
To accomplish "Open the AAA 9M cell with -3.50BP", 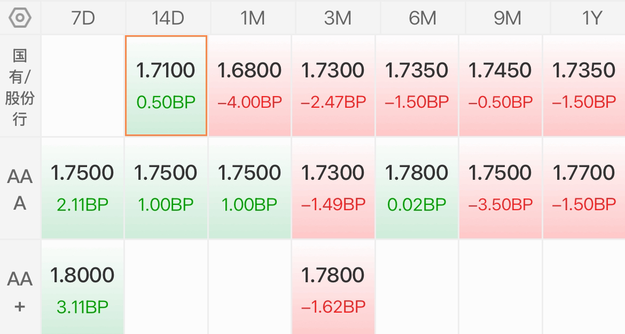I will pyautogui.click(x=500, y=188).
